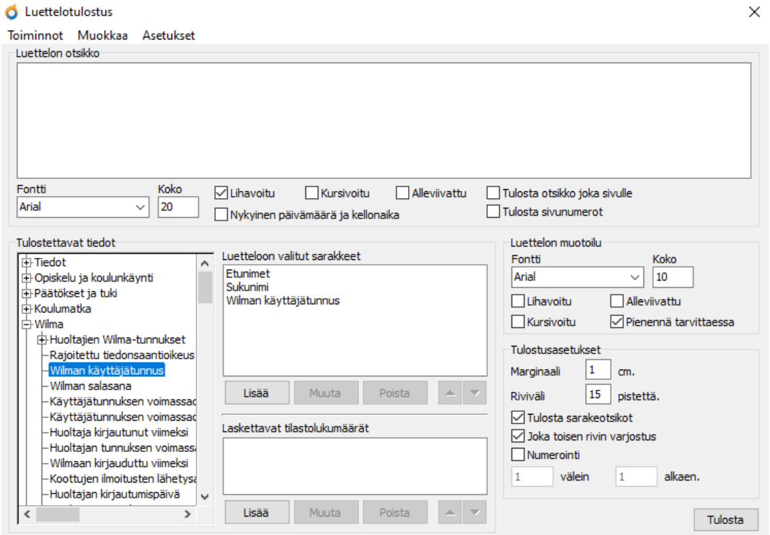Enable the title Alleviivattu checkbox

402,193
